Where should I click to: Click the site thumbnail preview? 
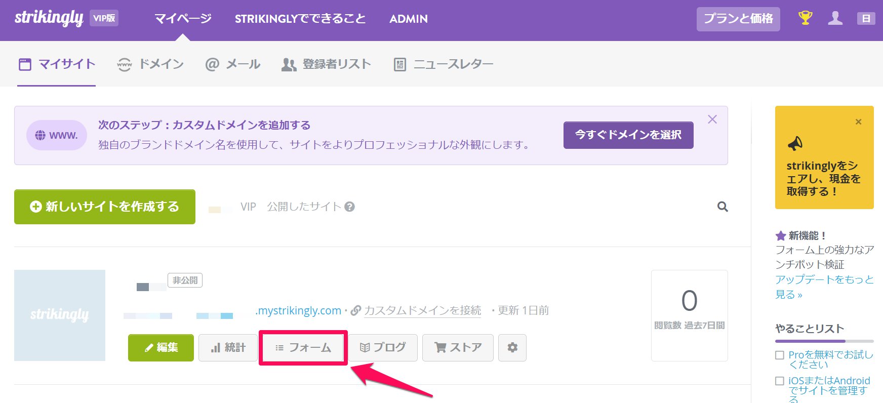click(x=60, y=315)
